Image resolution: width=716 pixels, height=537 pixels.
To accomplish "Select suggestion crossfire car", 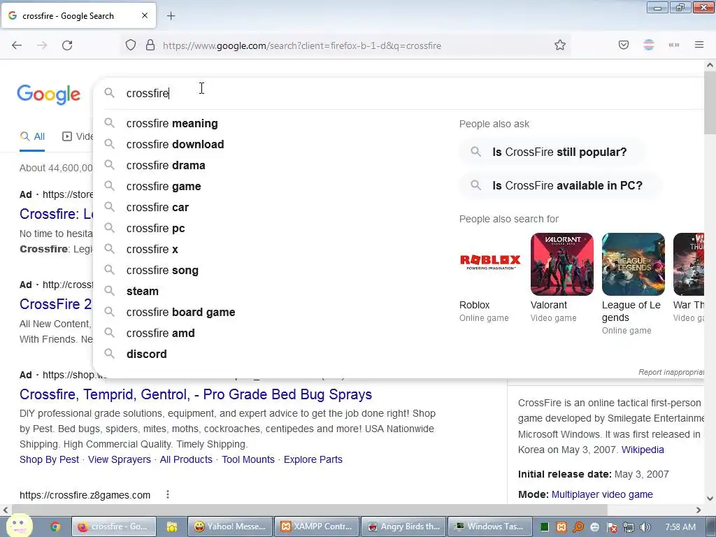I will point(157,207).
